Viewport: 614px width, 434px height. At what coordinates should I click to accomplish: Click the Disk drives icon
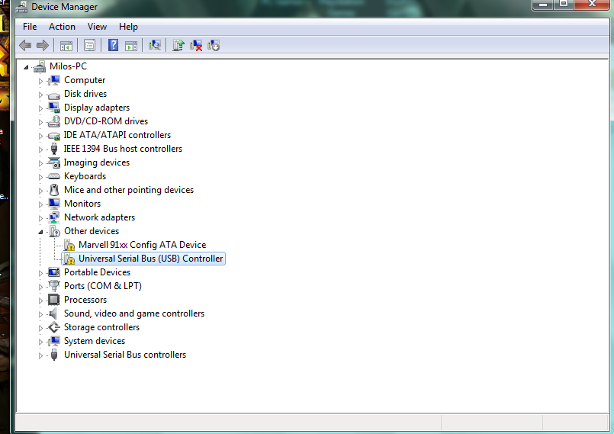(53, 95)
